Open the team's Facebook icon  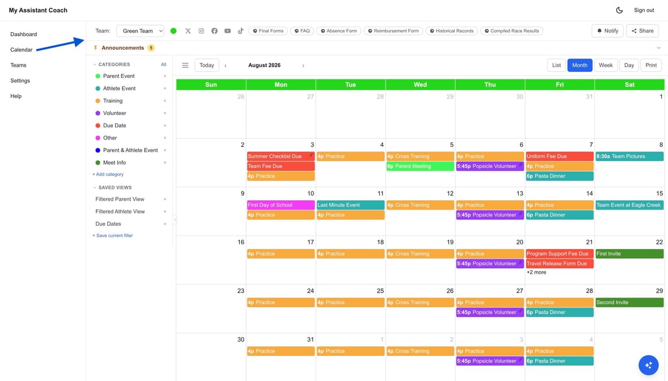pyautogui.click(x=214, y=31)
